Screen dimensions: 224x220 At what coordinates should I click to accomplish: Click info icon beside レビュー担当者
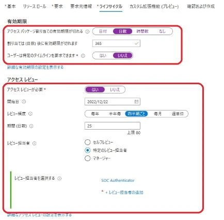click(x=35, y=144)
